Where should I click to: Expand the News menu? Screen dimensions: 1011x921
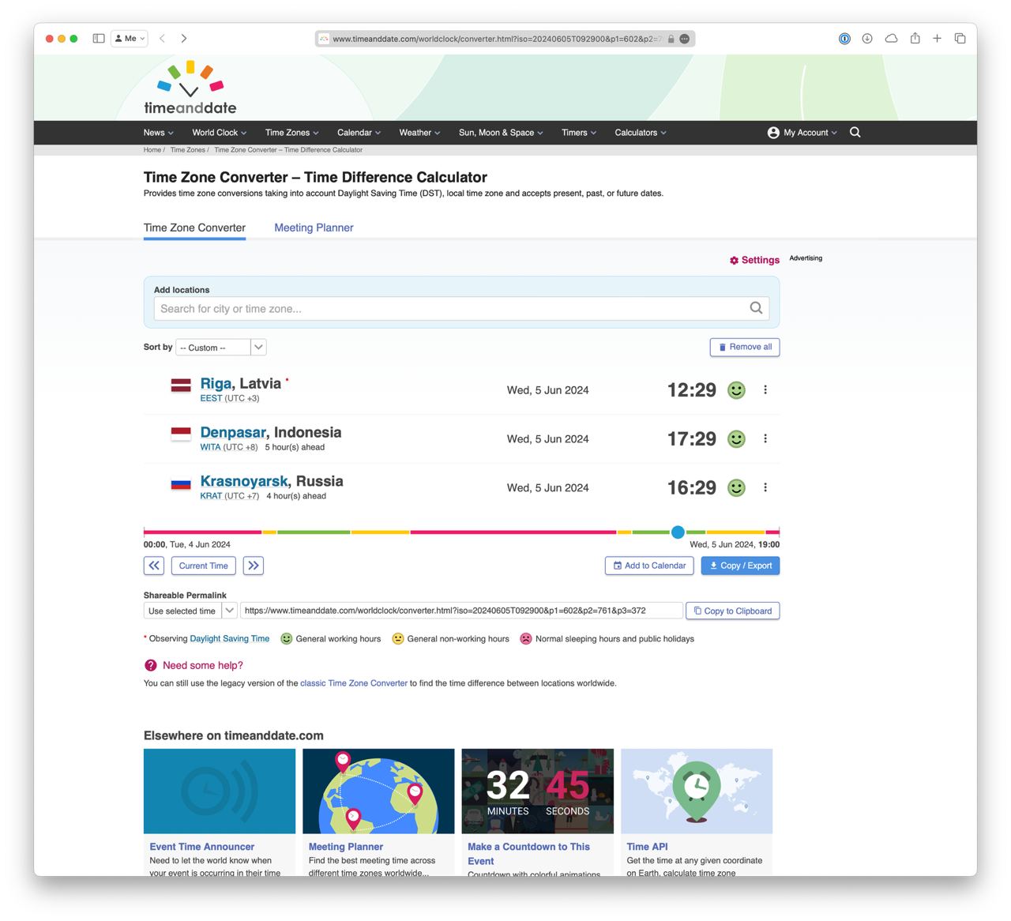(158, 133)
